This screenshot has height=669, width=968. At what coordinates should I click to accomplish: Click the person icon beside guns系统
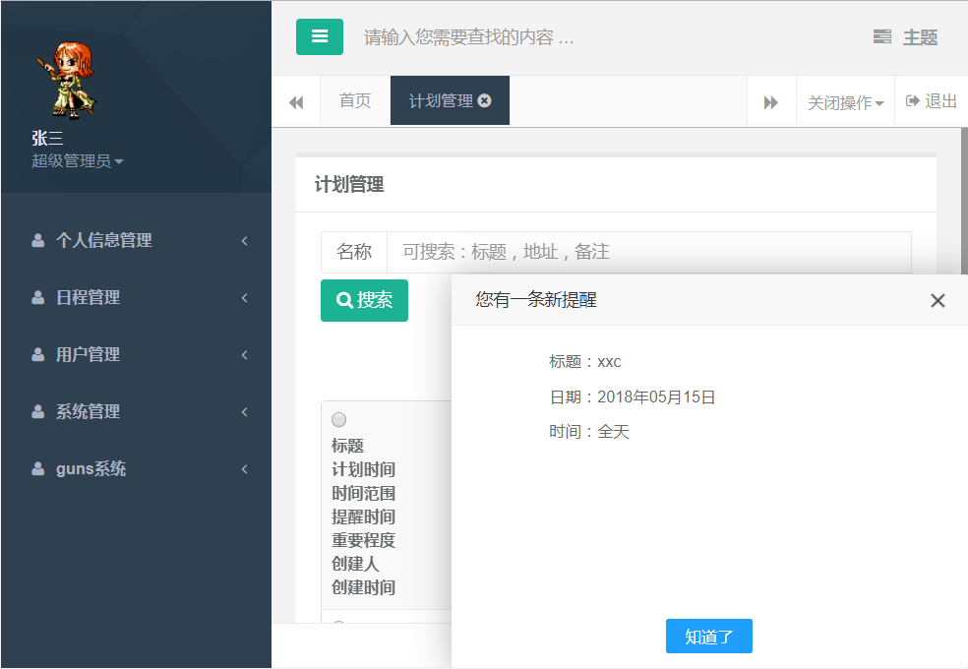click(37, 469)
